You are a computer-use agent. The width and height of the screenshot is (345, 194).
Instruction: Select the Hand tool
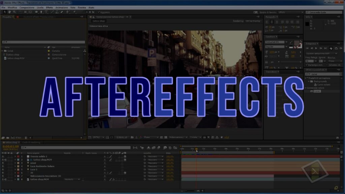(9, 12)
